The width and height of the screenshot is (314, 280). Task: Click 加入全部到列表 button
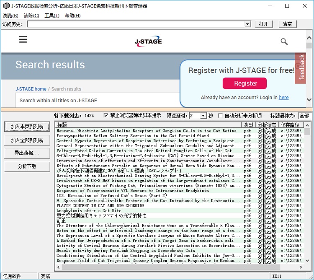(x=27, y=140)
